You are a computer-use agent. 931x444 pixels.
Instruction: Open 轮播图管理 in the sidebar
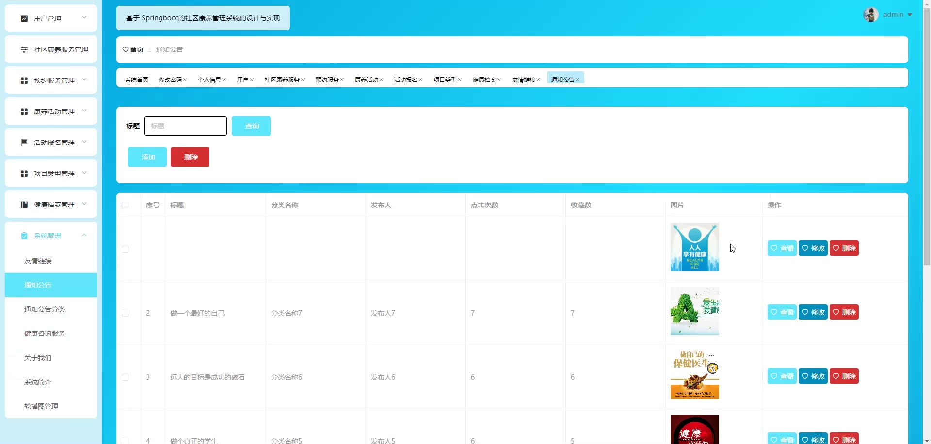tap(51, 406)
